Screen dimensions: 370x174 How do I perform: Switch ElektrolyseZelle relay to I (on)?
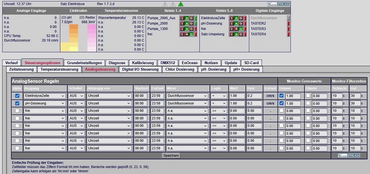tap(232, 18)
